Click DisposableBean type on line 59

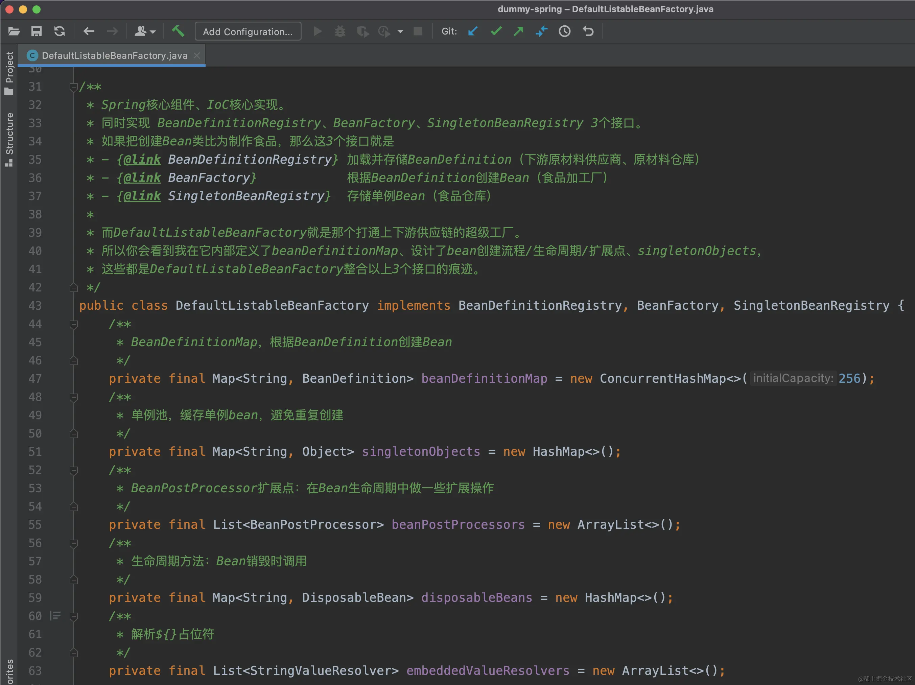pyautogui.click(x=354, y=598)
